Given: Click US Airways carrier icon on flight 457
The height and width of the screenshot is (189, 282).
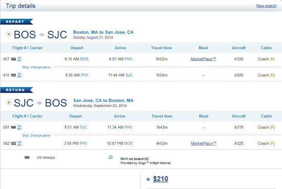Looking at the screenshot, I should point(13,59).
